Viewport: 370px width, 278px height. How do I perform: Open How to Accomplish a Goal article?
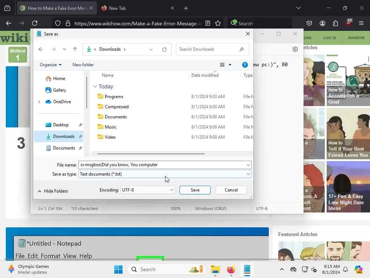(x=348, y=80)
